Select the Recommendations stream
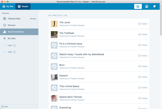Screen dimensions: 162x109 (19, 32)
